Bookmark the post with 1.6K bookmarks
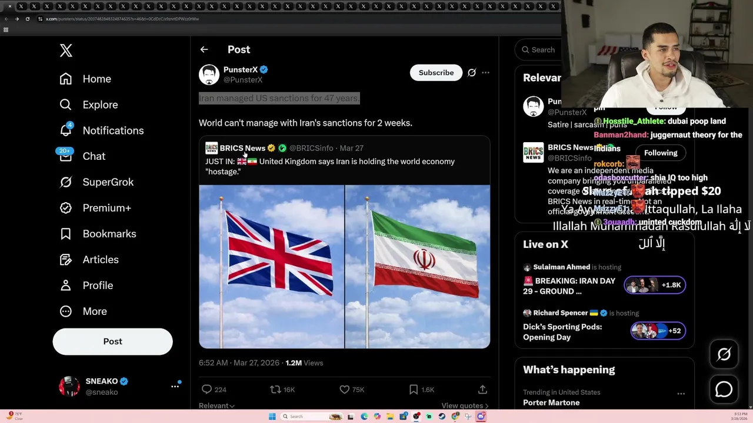The width and height of the screenshot is (753, 423). pos(414,390)
